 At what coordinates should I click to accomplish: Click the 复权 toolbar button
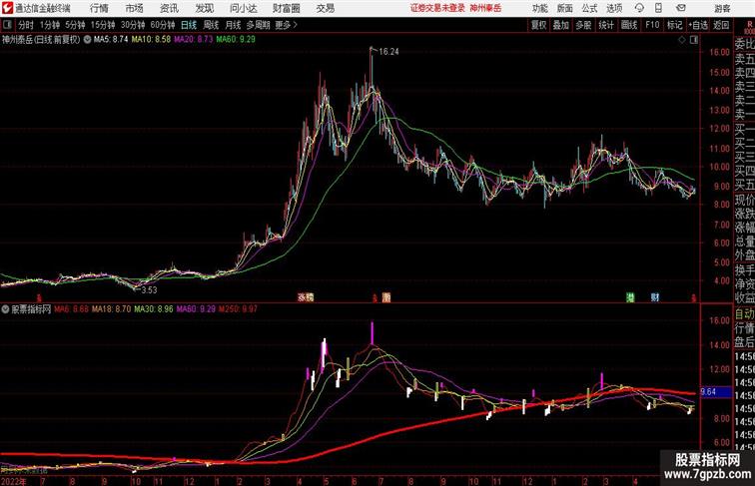pos(539,25)
